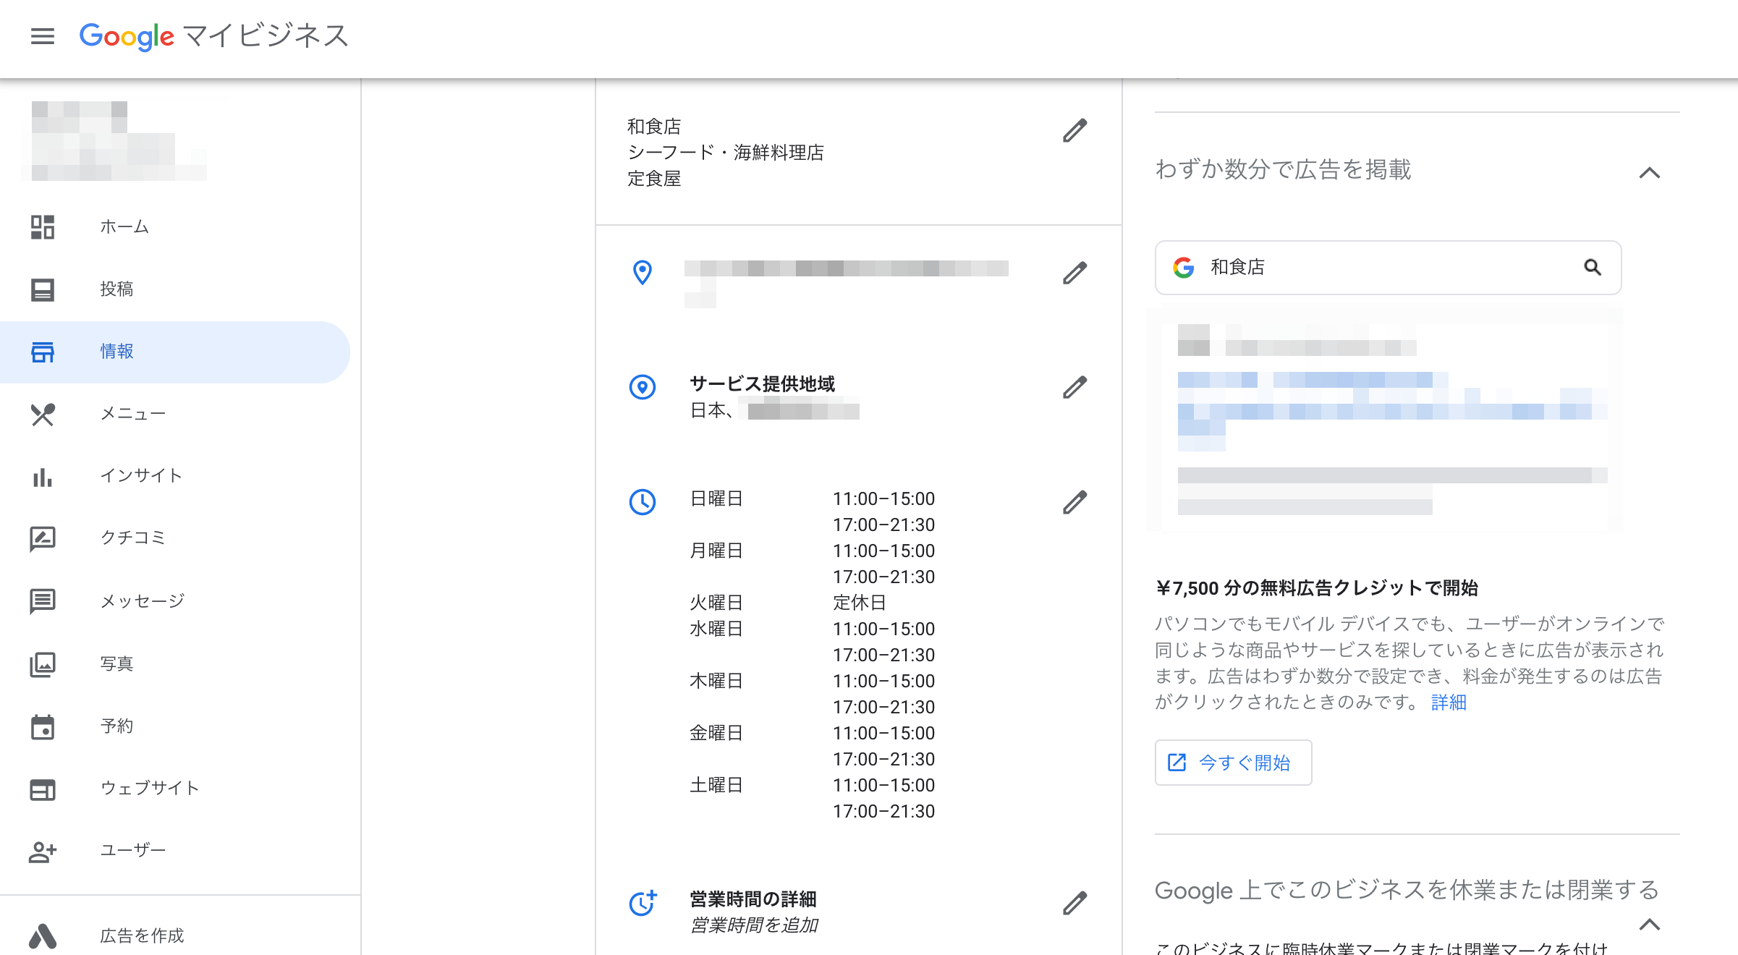Edit the business categories with pencil icon

[x=1074, y=131]
